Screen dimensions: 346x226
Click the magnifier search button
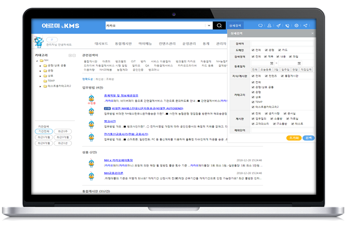tap(219, 25)
